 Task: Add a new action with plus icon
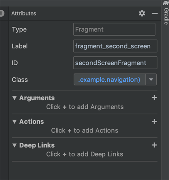coord(154,121)
